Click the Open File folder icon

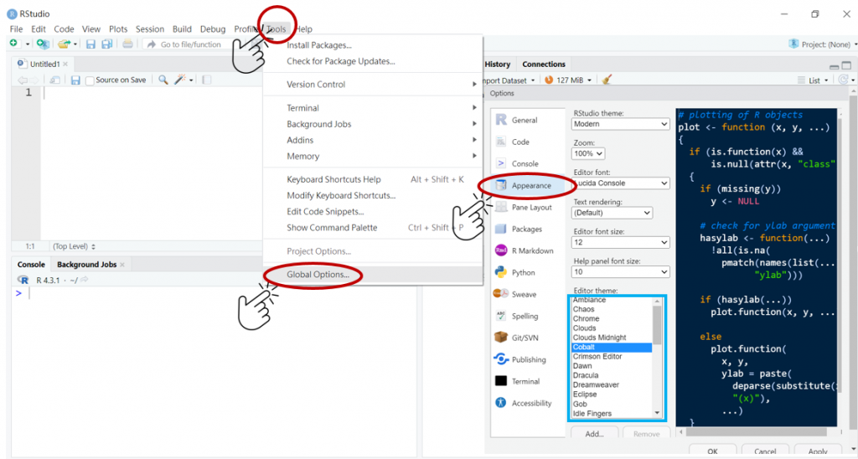(x=65, y=44)
